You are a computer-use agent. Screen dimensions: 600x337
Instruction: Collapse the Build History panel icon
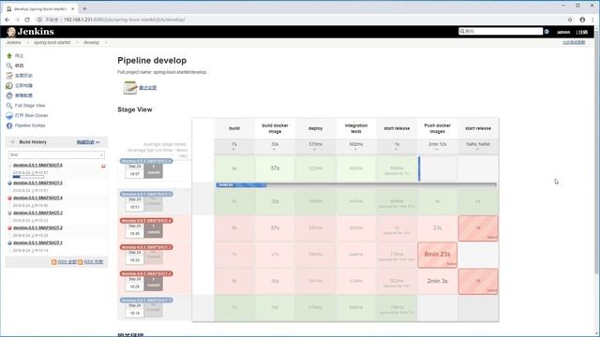tap(12, 142)
